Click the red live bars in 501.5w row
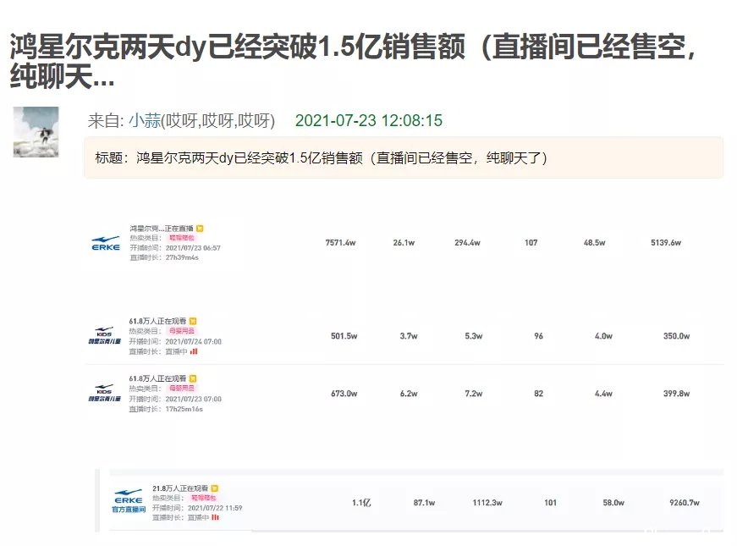 click(194, 351)
